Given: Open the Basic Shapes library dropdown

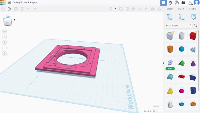Looking at the screenshot, I should [178, 25].
